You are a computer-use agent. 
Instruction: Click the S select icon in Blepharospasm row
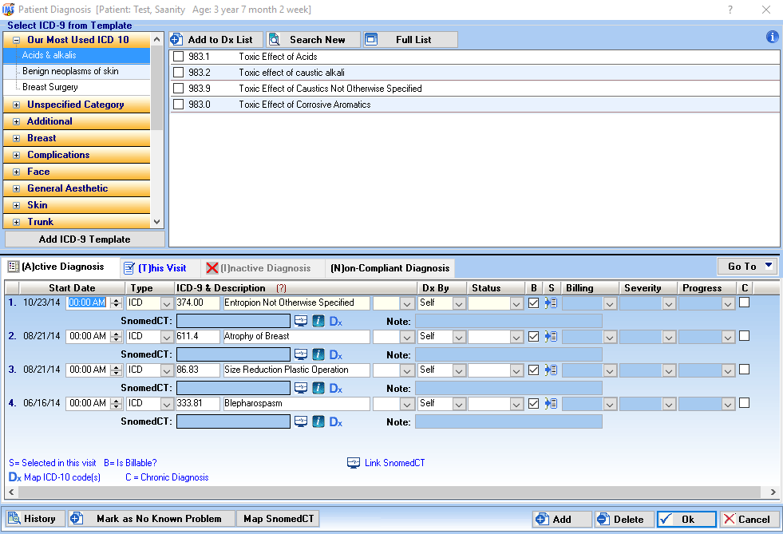551,403
